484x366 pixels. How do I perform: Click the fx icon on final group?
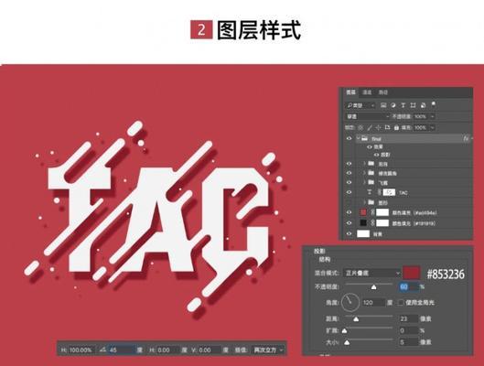tap(466, 138)
